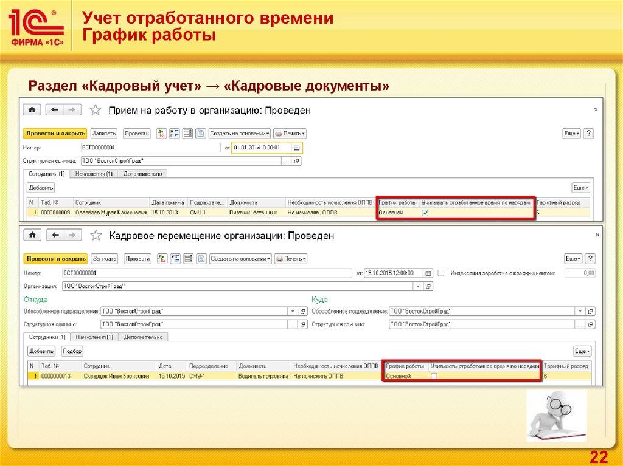Expand Создать на основании dropdown in Прием на работу

click(x=240, y=134)
